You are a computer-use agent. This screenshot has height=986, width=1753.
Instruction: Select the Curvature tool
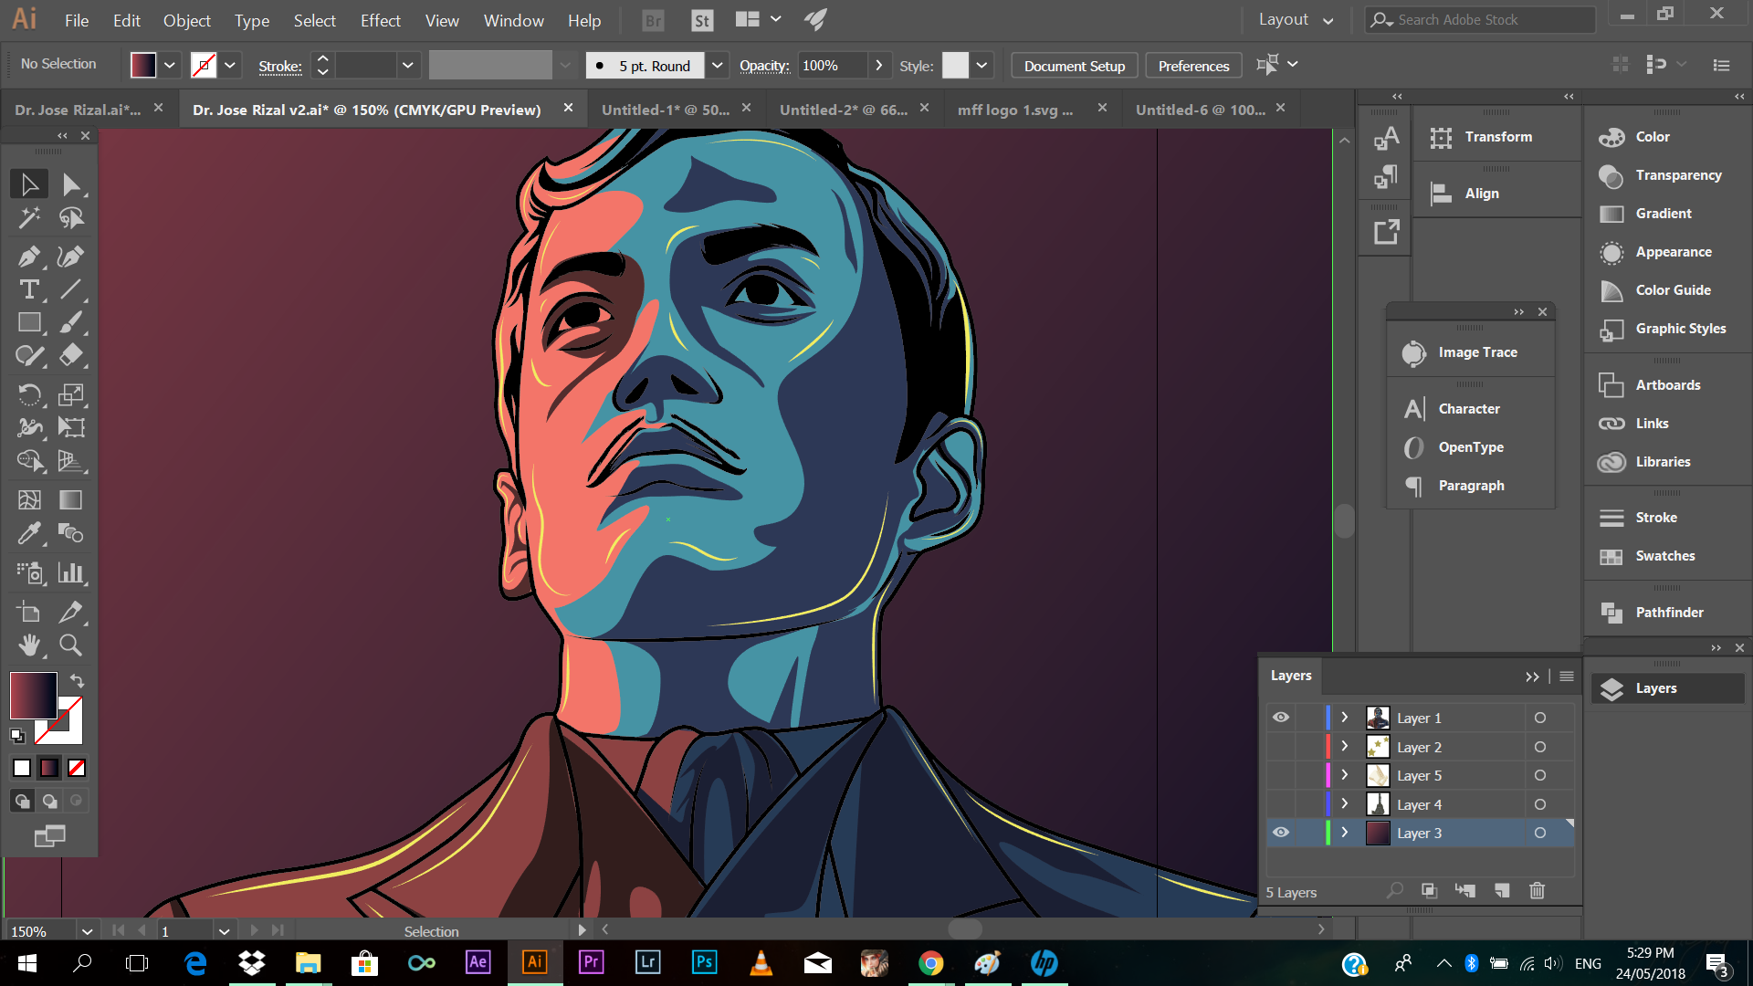point(71,257)
